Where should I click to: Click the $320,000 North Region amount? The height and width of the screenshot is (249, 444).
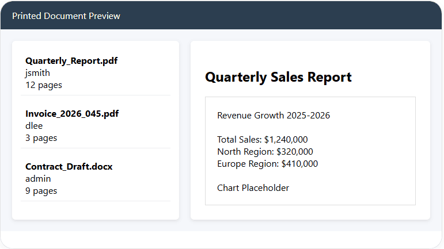coord(295,152)
